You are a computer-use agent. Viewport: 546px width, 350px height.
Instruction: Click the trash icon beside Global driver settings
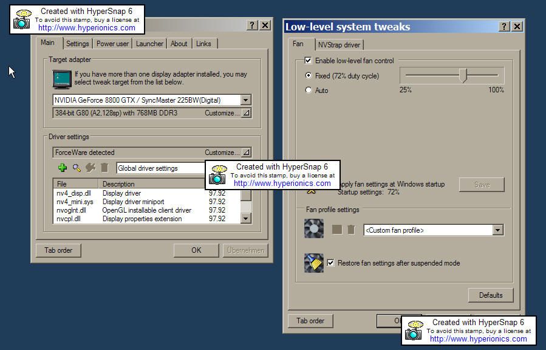point(104,168)
